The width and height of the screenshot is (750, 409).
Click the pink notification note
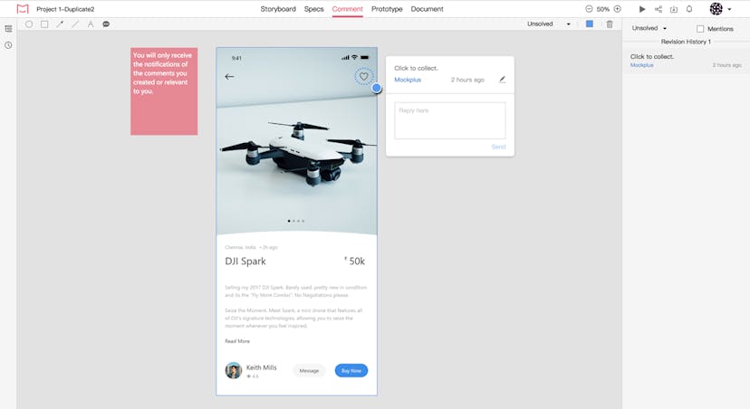click(164, 91)
